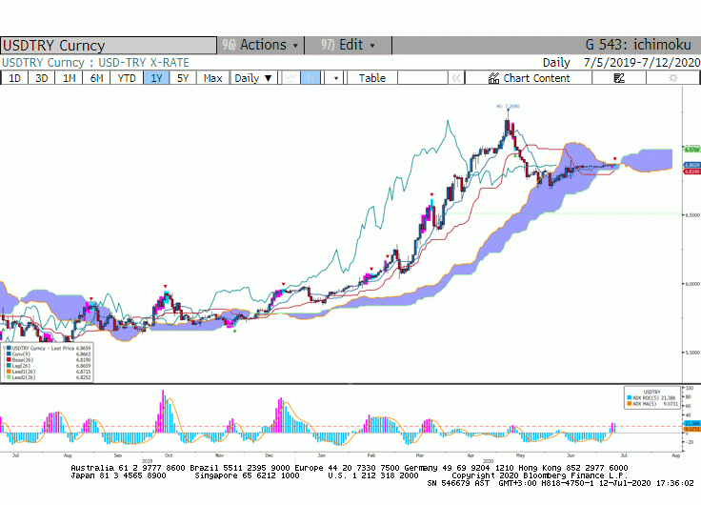The image size is (701, 505).
Task: Click the Table button
Action: (372, 78)
